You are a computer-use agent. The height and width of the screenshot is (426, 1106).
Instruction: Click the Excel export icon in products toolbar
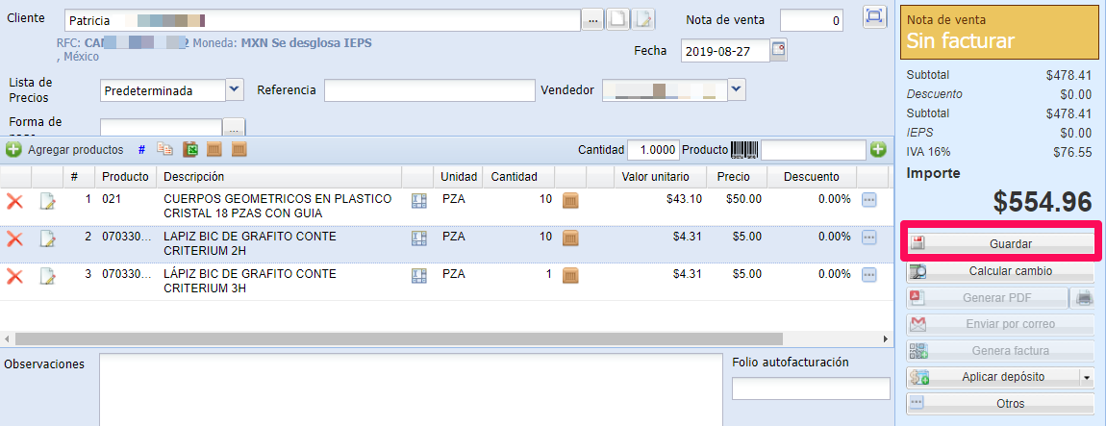tap(190, 149)
